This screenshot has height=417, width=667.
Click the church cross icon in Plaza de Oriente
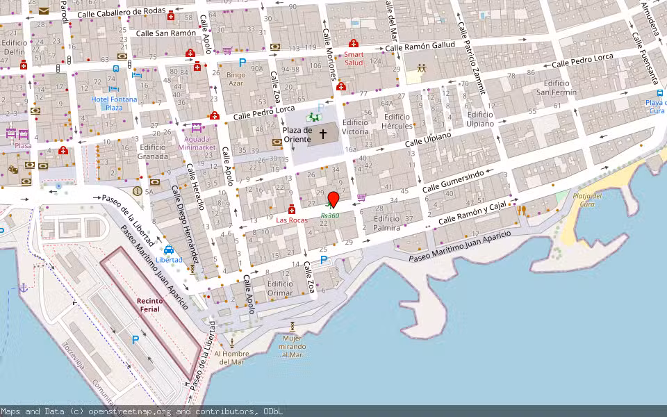click(324, 133)
